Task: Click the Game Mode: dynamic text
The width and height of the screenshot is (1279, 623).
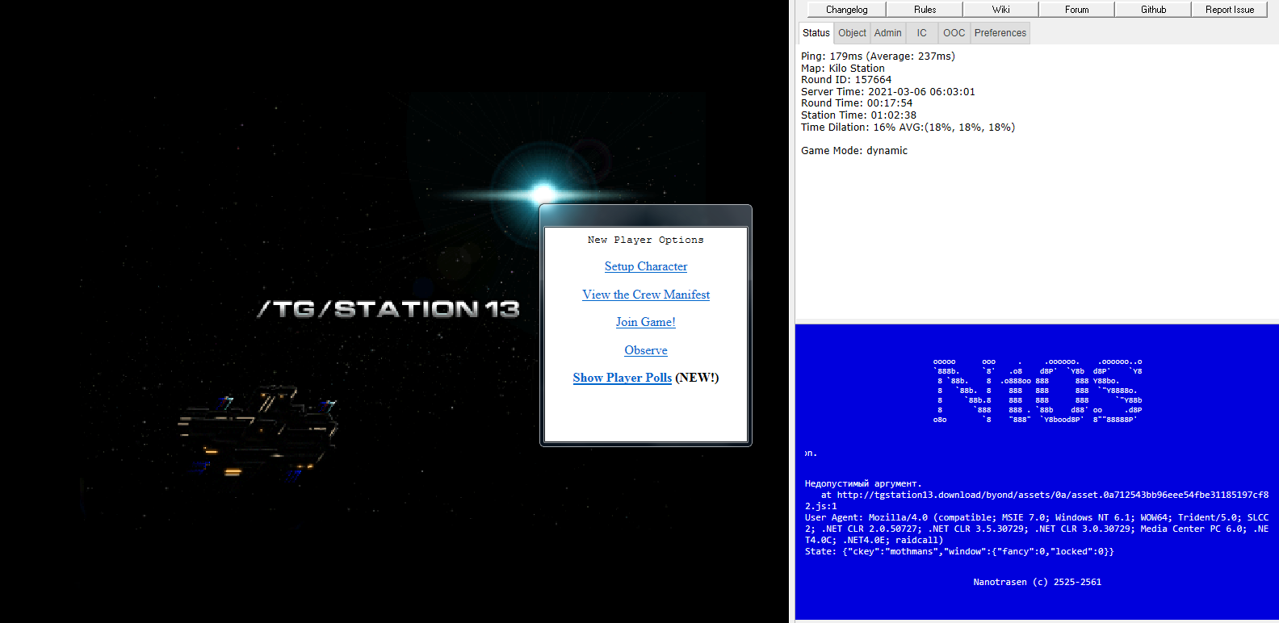Action: 854,151
